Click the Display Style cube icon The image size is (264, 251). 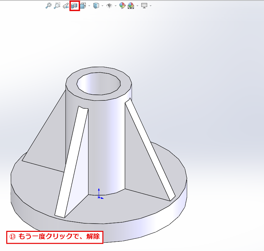pyautogui.click(x=96, y=6)
